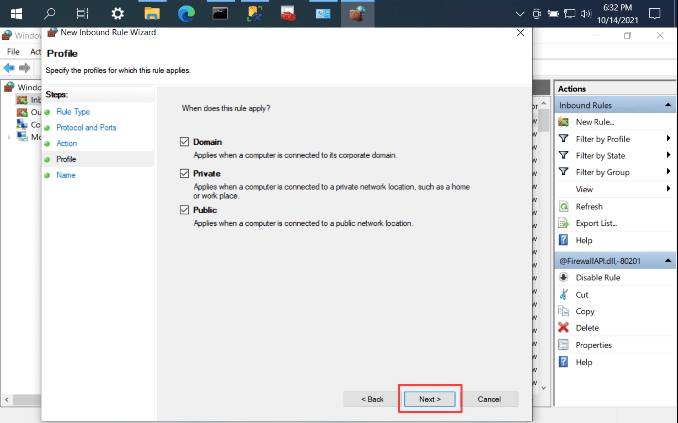This screenshot has height=423, width=678.
Task: Click Help icon under Inbound Rules section
Action: tap(563, 240)
